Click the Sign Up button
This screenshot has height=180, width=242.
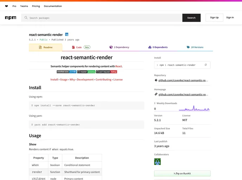coord(214,18)
